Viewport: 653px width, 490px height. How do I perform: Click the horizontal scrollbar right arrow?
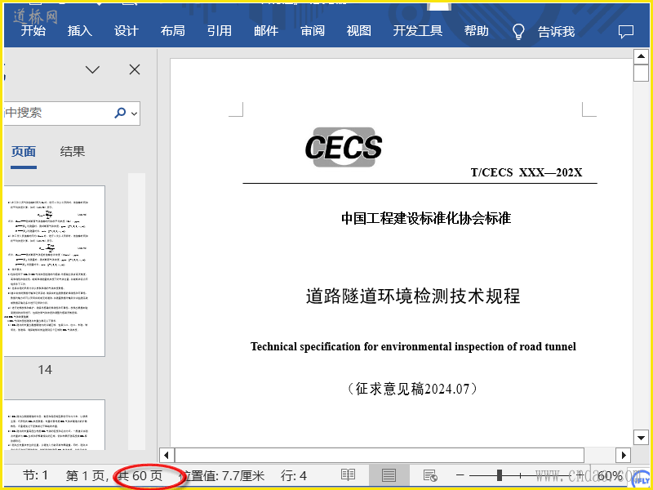coord(624,455)
